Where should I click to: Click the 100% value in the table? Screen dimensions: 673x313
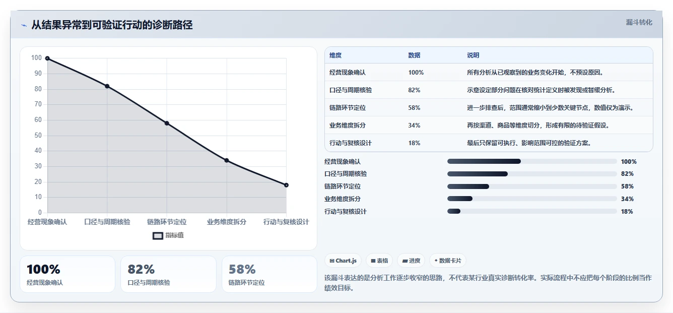tap(416, 73)
